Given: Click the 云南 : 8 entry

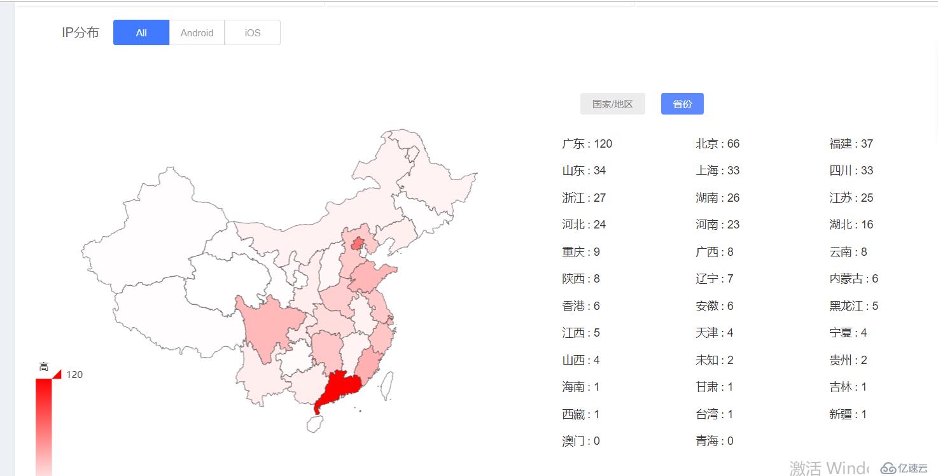Looking at the screenshot, I should [x=848, y=252].
